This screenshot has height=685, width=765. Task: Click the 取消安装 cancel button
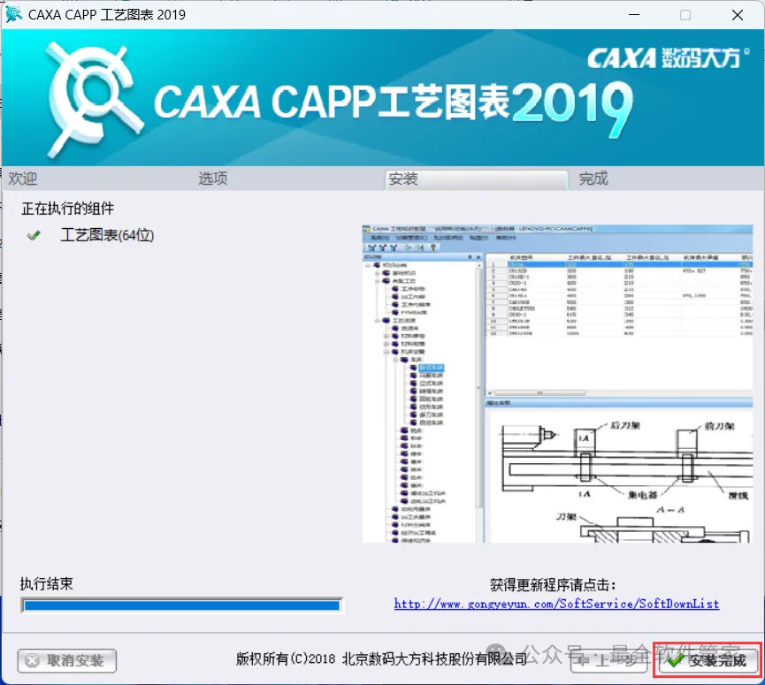tap(67, 660)
